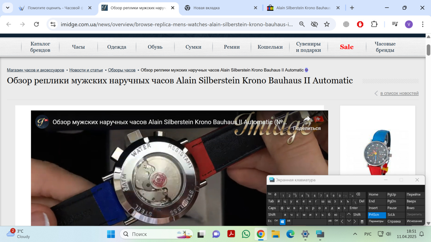Bookmark this page with the star icon
The image size is (431, 242).
click(327, 24)
